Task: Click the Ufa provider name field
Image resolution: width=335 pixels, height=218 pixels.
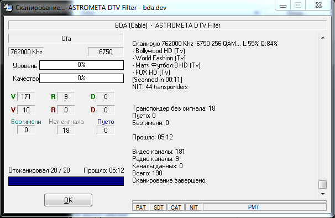Action: pyautogui.click(x=66, y=39)
